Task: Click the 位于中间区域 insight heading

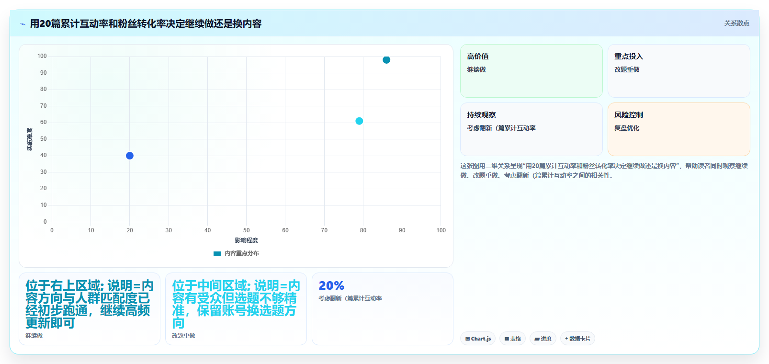Action: pos(236,305)
